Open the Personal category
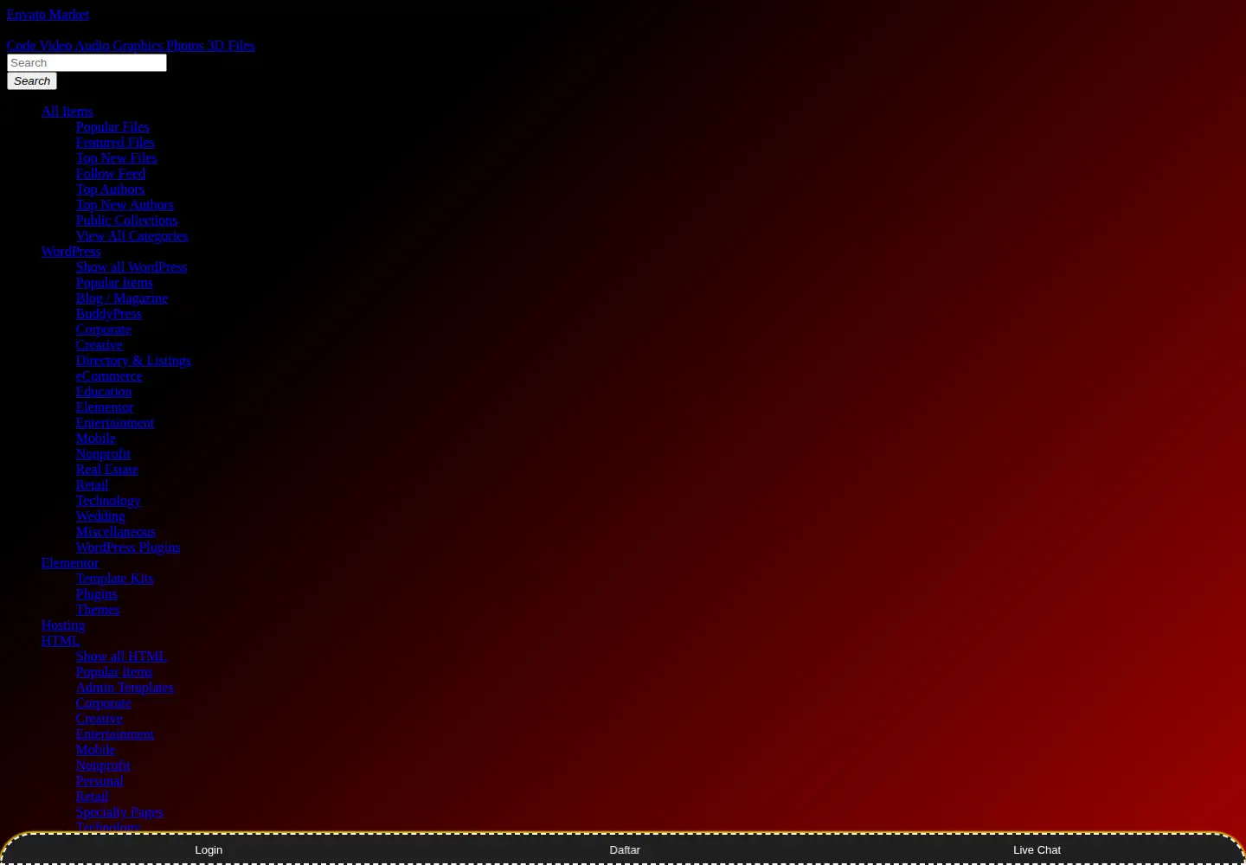Viewport: 1246px width, 865px height. tap(100, 781)
